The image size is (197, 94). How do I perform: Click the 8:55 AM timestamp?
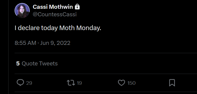tap(25, 43)
